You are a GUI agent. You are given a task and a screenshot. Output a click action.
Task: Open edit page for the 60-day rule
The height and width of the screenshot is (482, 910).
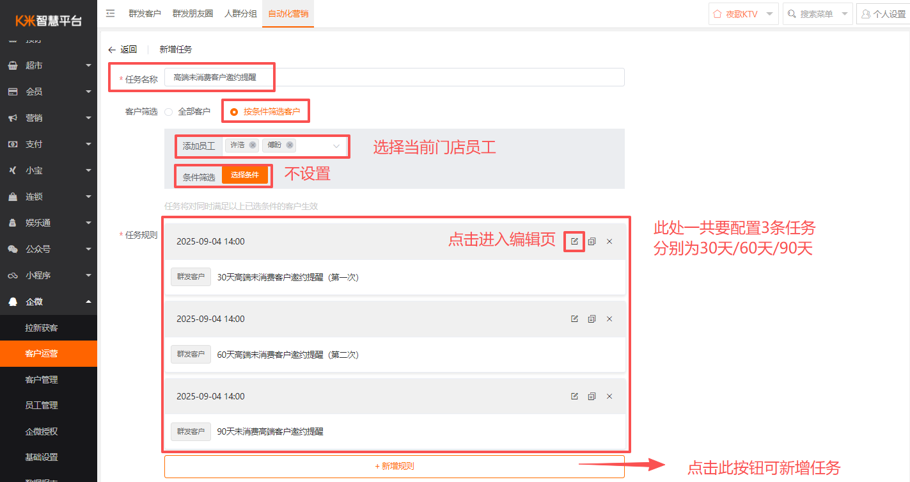574,319
